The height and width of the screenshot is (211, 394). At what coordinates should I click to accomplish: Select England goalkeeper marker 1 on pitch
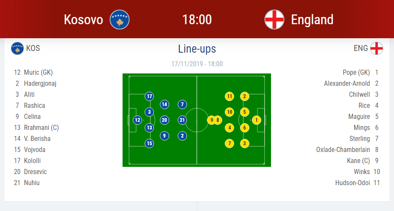(x=257, y=120)
